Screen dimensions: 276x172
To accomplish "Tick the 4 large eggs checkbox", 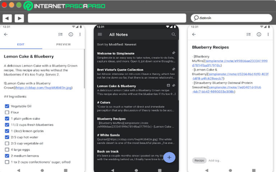I will tap(7, 150).
